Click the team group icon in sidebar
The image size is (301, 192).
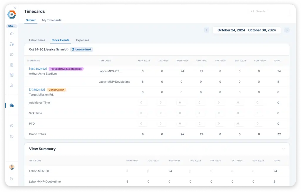[x=12, y=75]
